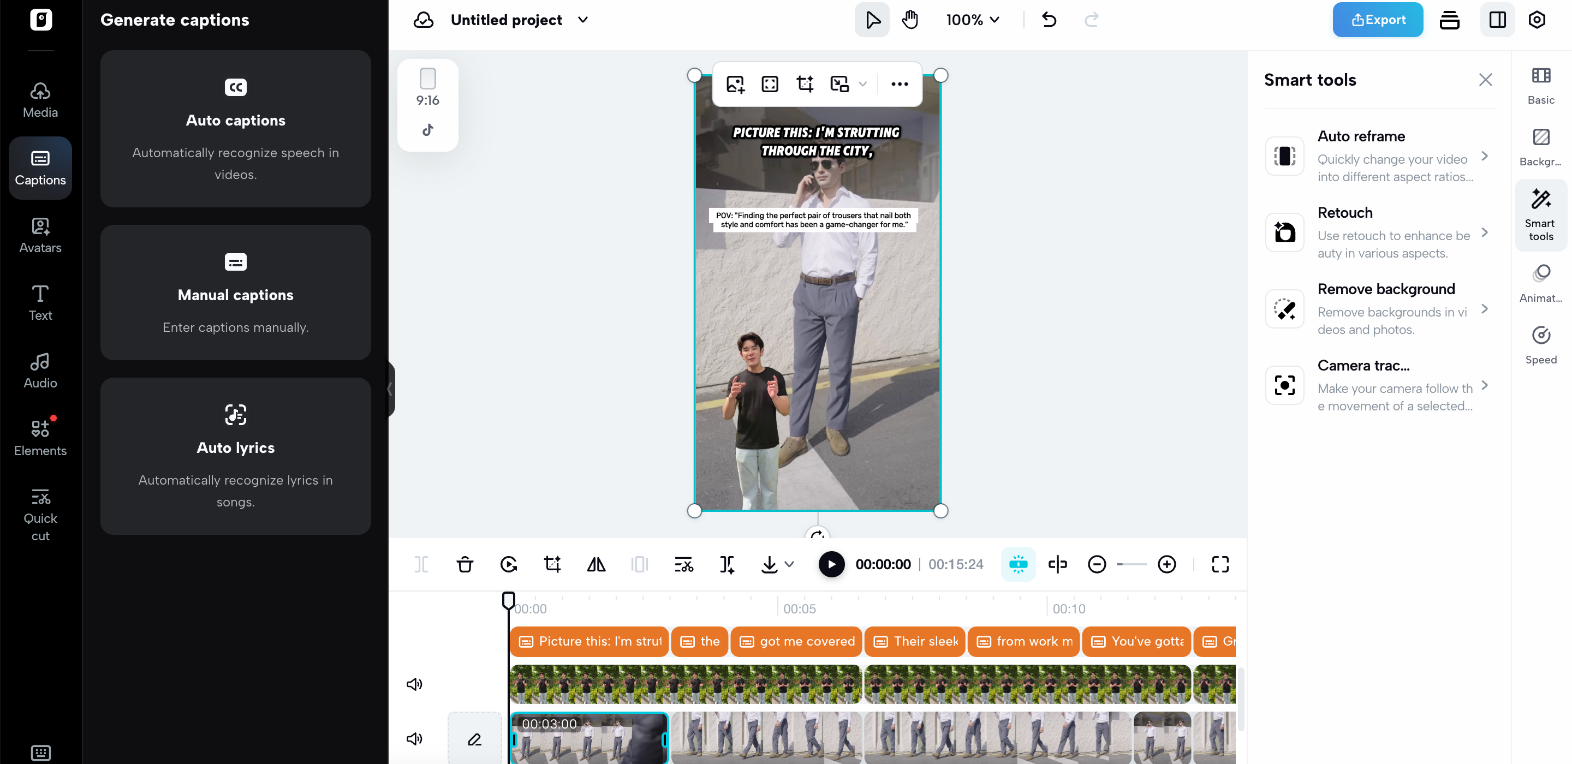Click the mirror flip icon
This screenshot has width=1572, height=764.
tap(596, 564)
